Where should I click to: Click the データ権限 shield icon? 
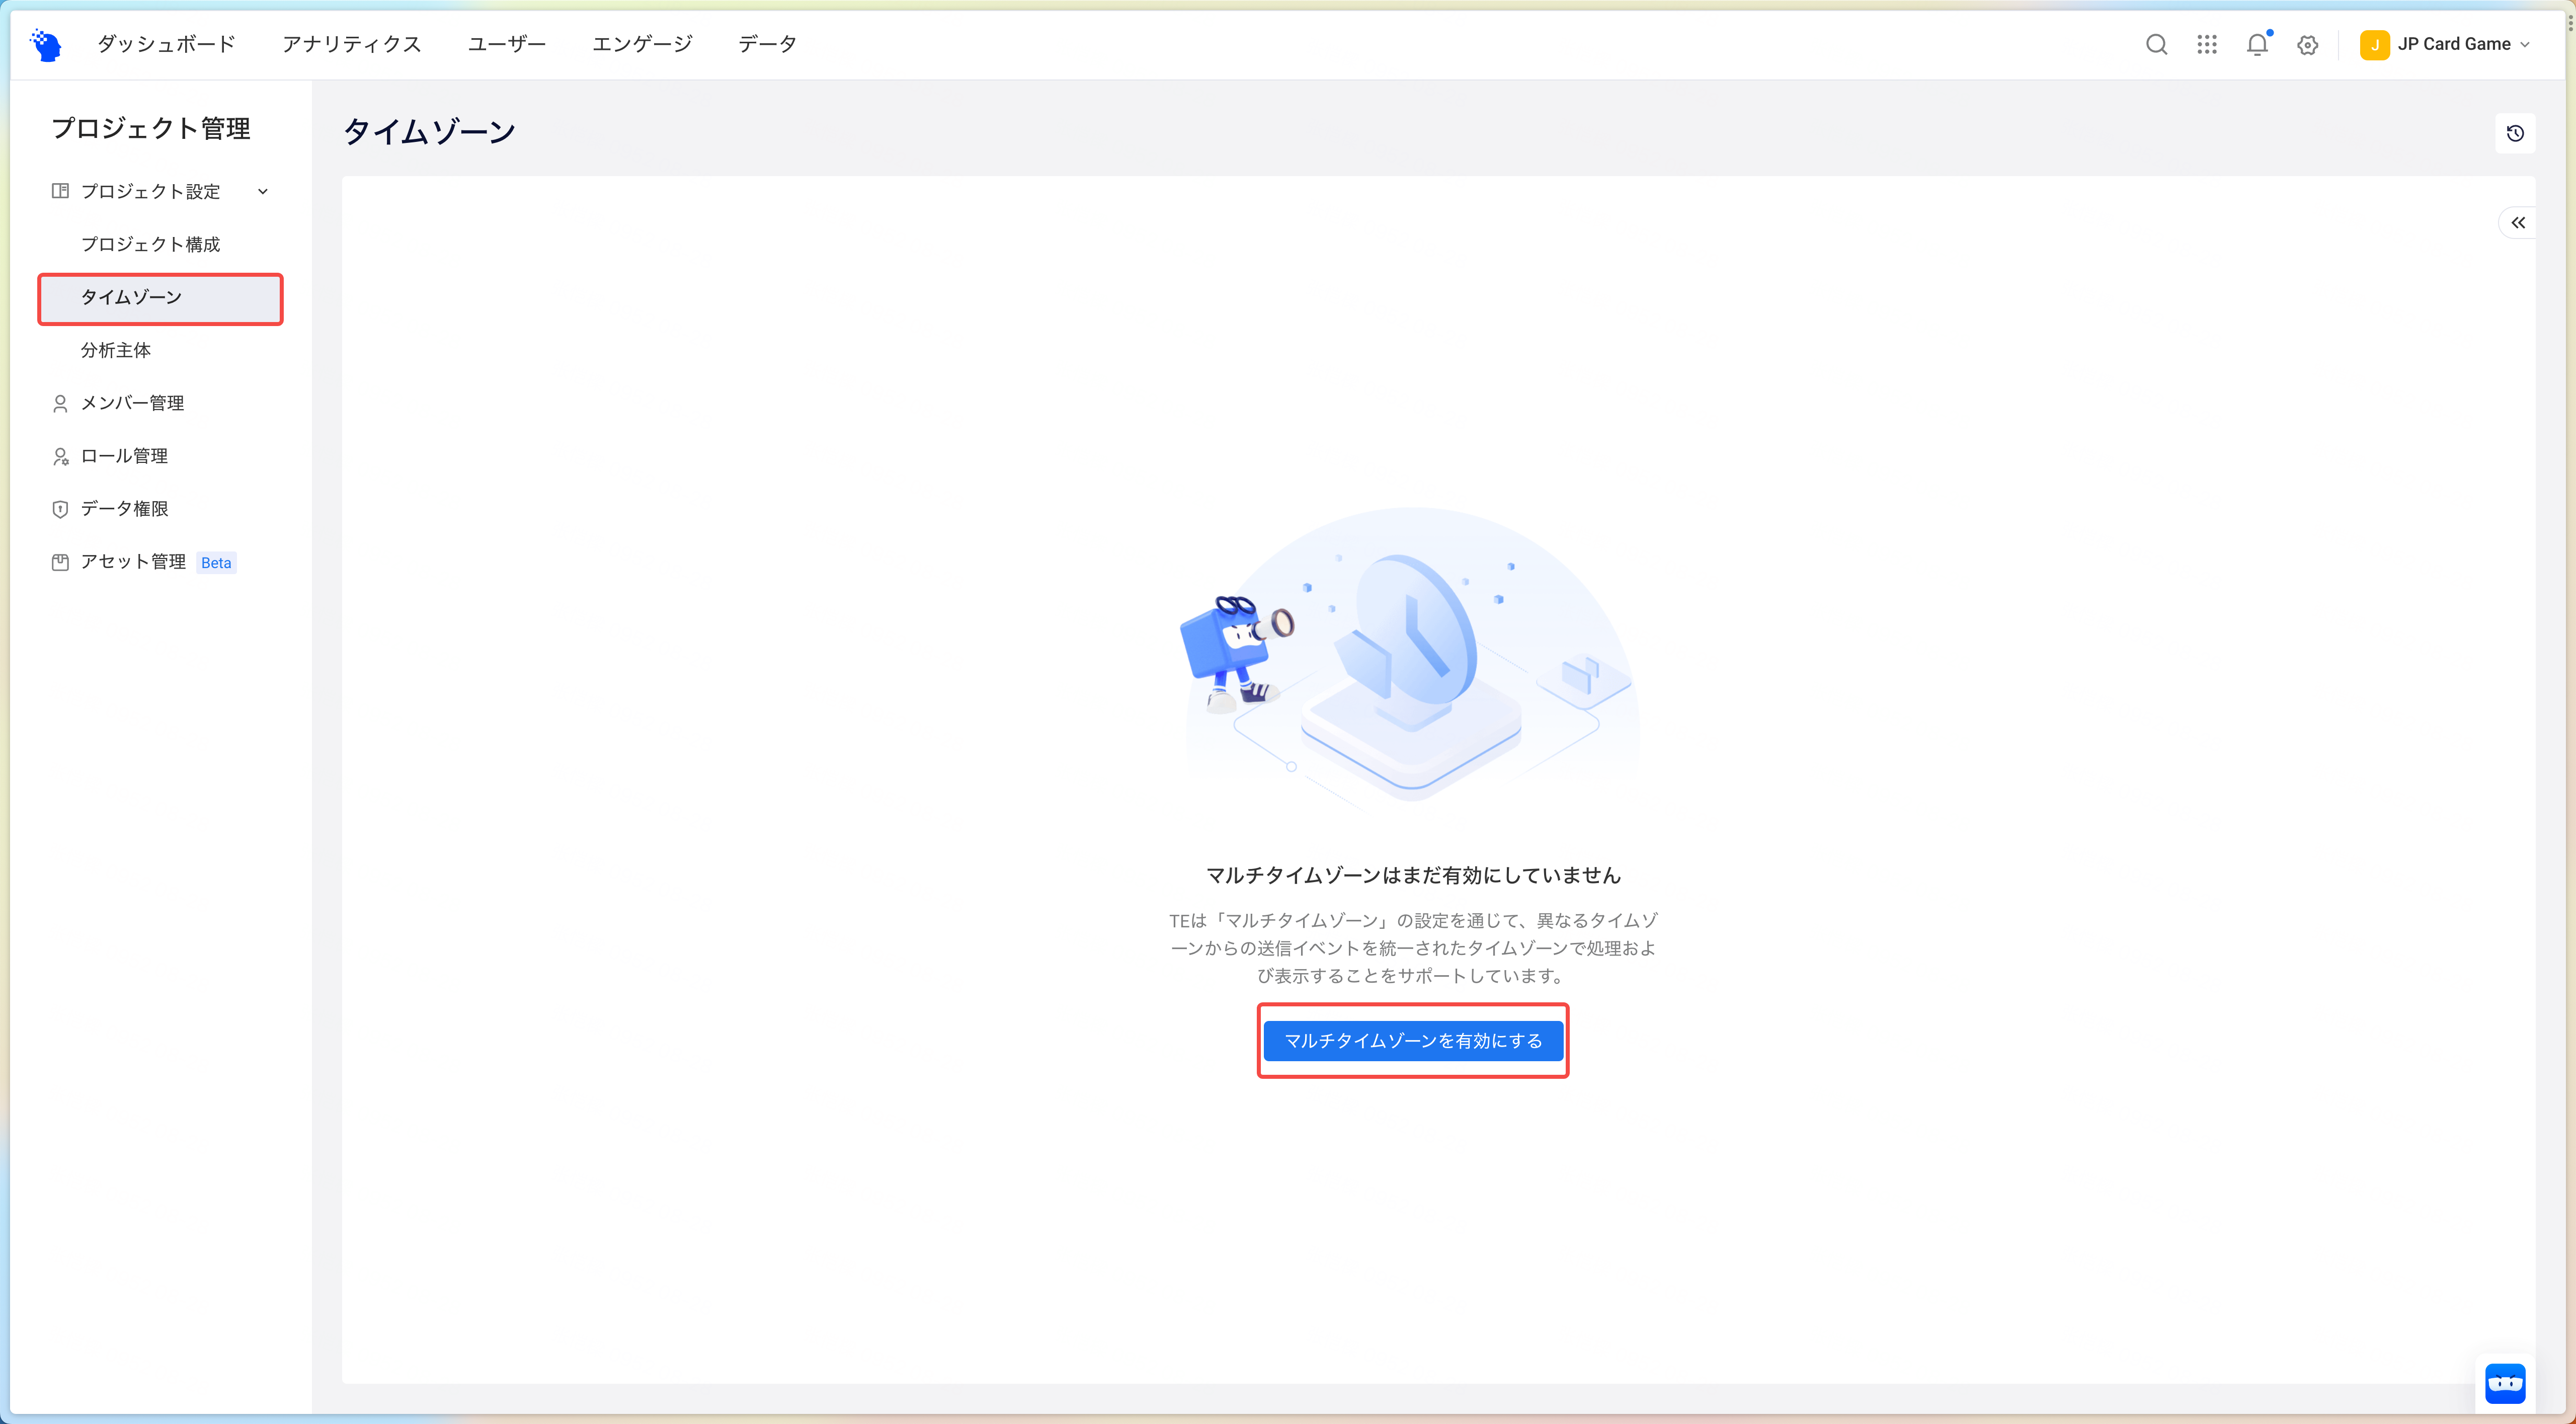(60, 509)
